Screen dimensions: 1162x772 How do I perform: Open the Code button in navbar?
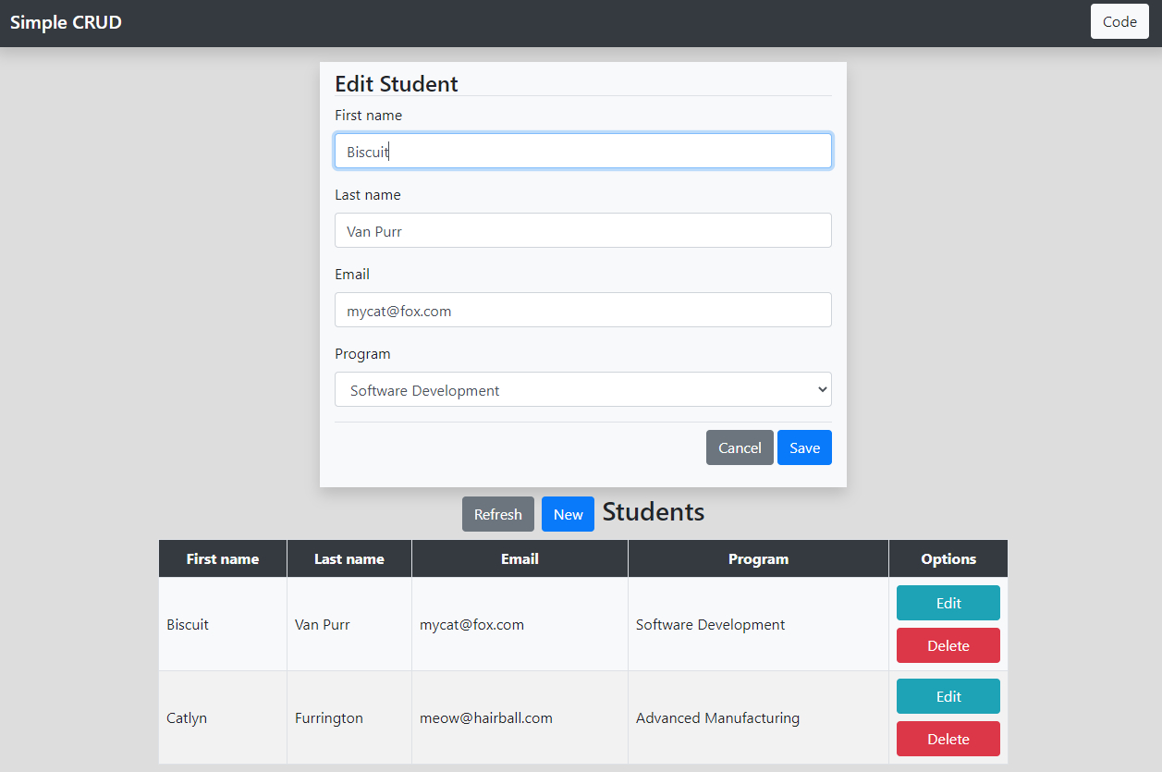pos(1119,22)
